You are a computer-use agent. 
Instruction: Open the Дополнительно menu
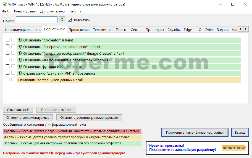click(x=53, y=11)
